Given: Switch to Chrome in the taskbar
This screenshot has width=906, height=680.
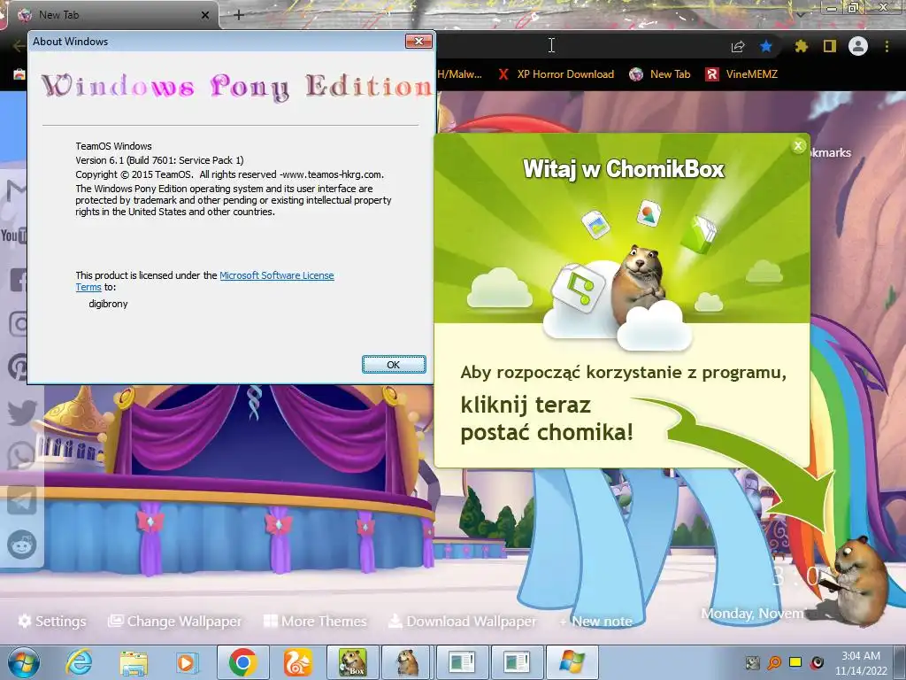Looking at the screenshot, I should [x=242, y=662].
